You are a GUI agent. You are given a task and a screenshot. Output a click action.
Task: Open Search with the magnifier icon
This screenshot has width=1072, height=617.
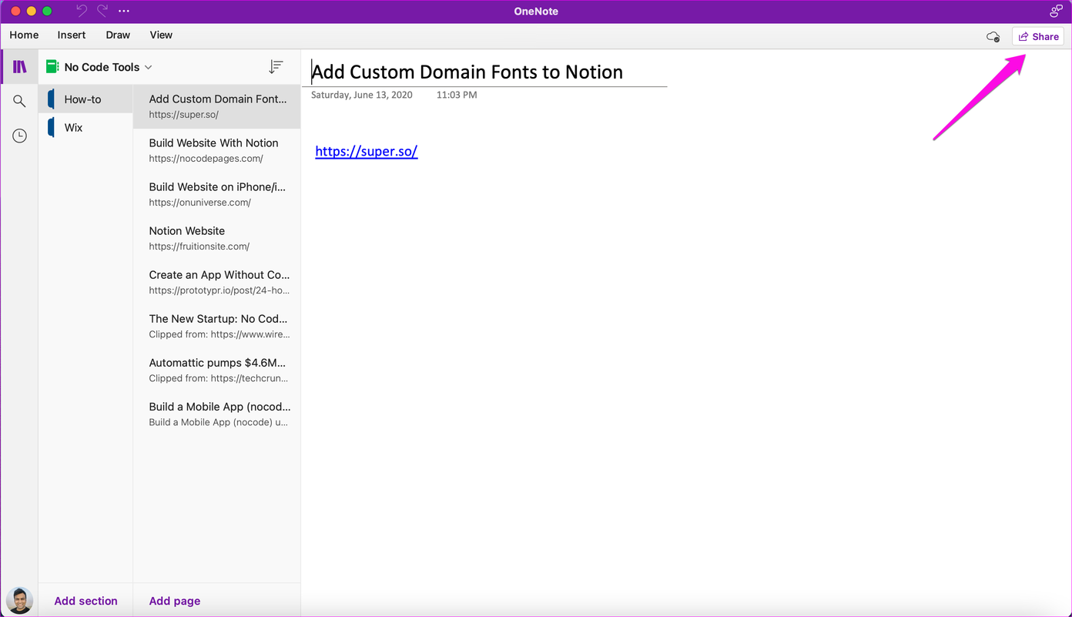coord(20,101)
